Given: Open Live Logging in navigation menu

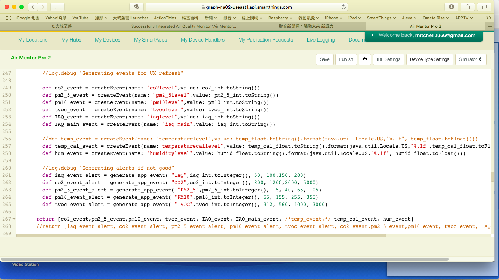Looking at the screenshot, I should point(320,40).
